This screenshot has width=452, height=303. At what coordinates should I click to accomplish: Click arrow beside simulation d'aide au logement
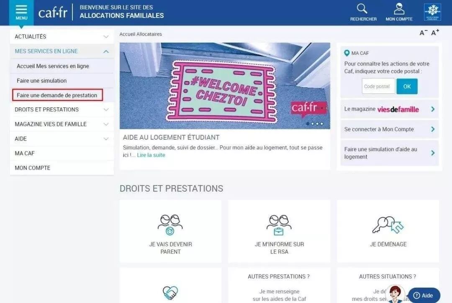[433, 153]
